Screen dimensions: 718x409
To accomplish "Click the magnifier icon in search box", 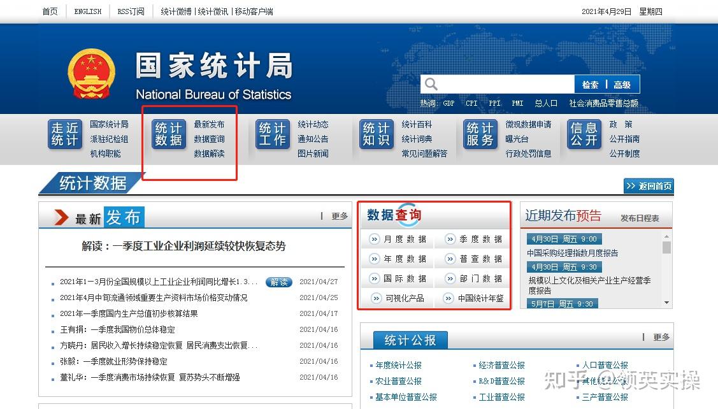I will pyautogui.click(x=431, y=84).
